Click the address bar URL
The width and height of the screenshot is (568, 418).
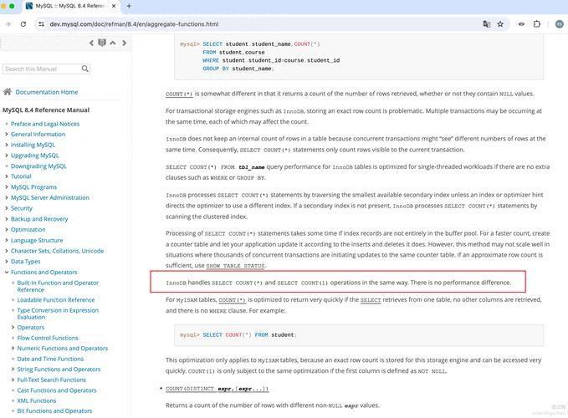click(x=134, y=24)
